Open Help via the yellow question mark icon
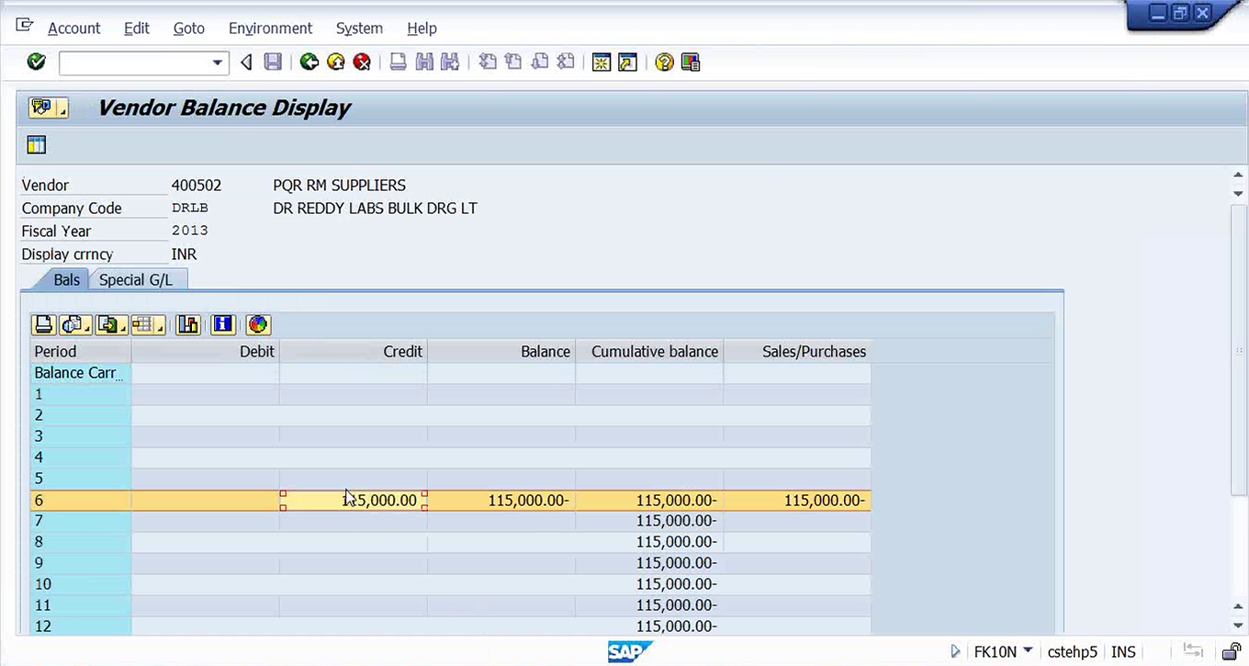Image resolution: width=1249 pixels, height=666 pixels. point(664,62)
